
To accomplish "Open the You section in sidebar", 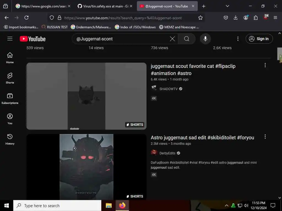I will click(x=10, y=119).
